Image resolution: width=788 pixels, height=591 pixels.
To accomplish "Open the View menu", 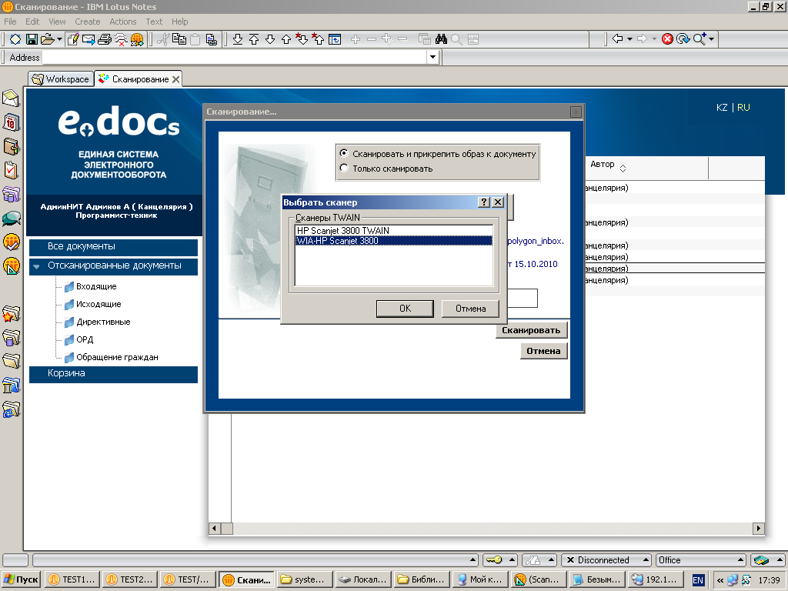I will (57, 22).
